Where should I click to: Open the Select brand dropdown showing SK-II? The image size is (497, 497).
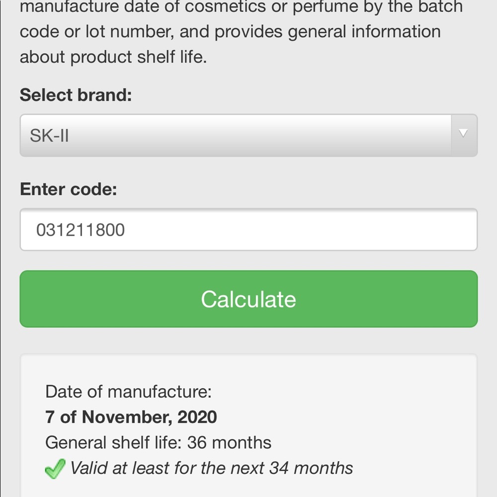[248, 135]
